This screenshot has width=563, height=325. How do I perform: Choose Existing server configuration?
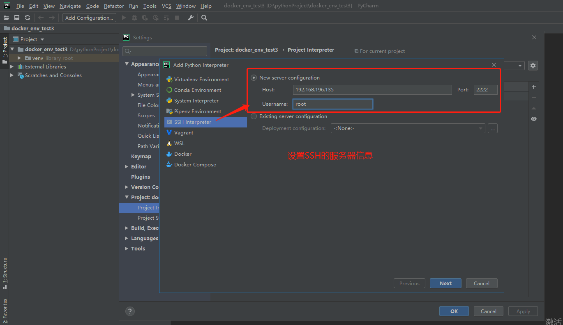tap(254, 116)
